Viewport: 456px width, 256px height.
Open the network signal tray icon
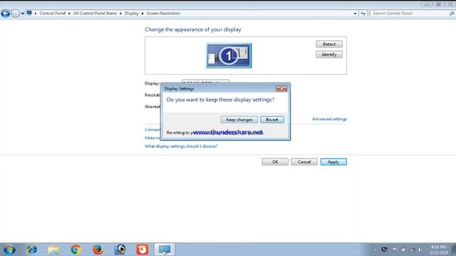pos(412,250)
